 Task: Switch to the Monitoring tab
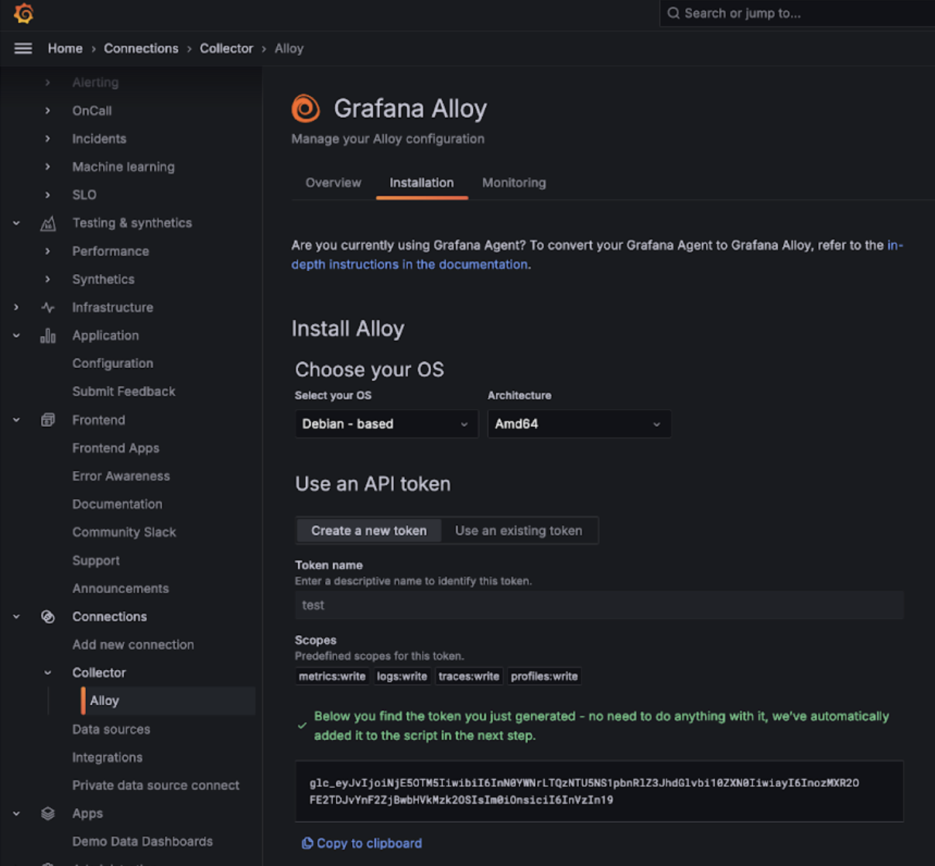pyautogui.click(x=513, y=183)
